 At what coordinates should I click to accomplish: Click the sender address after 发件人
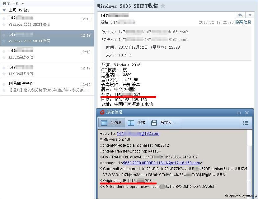click(x=153, y=32)
